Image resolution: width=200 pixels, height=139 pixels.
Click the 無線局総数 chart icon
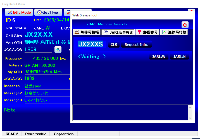(164, 32)
